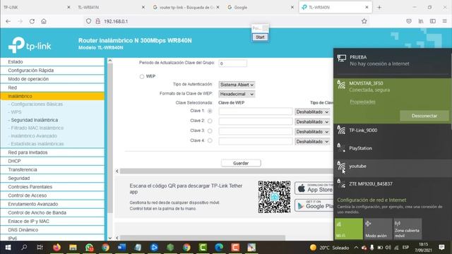Open Microsoft Edge from taskbar

click(219, 248)
